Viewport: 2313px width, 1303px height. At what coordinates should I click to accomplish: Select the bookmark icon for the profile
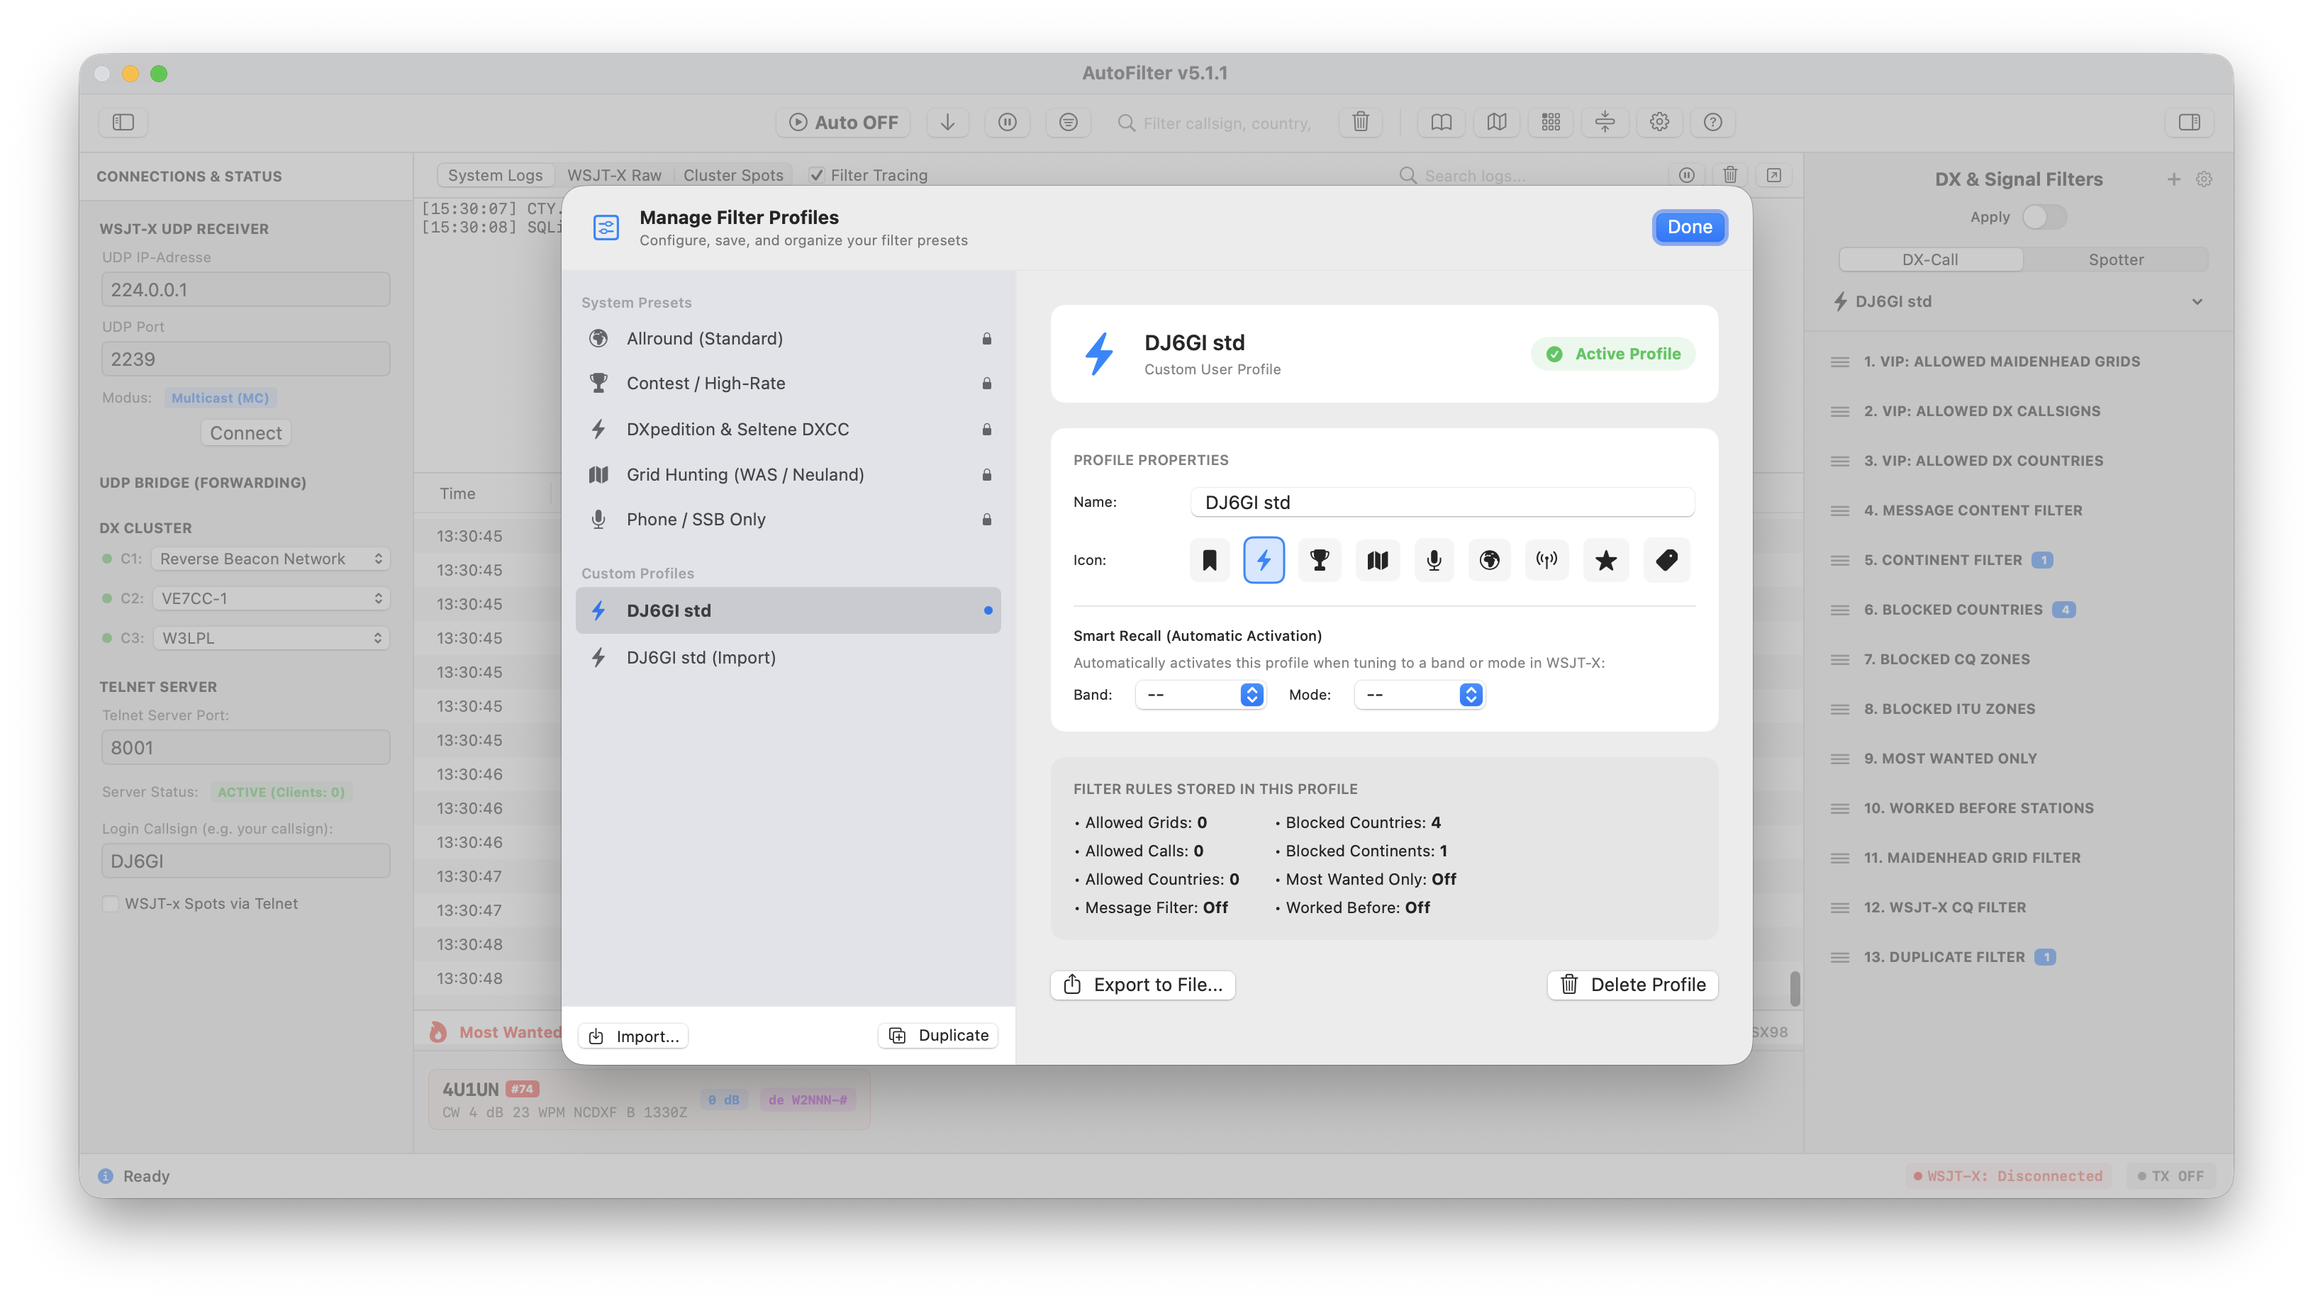1210,560
